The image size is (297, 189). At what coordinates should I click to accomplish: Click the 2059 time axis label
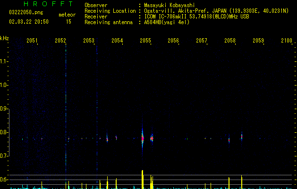(258, 41)
